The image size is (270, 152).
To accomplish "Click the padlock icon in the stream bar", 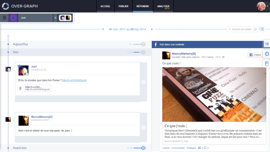I will (55, 17).
